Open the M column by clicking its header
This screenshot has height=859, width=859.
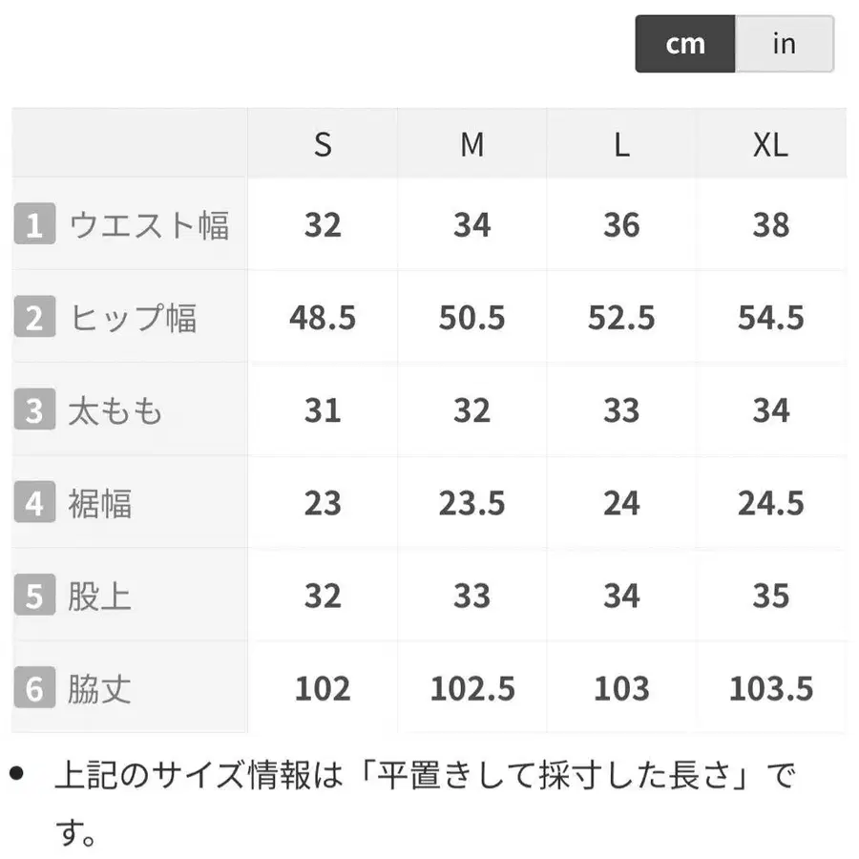pos(472,144)
